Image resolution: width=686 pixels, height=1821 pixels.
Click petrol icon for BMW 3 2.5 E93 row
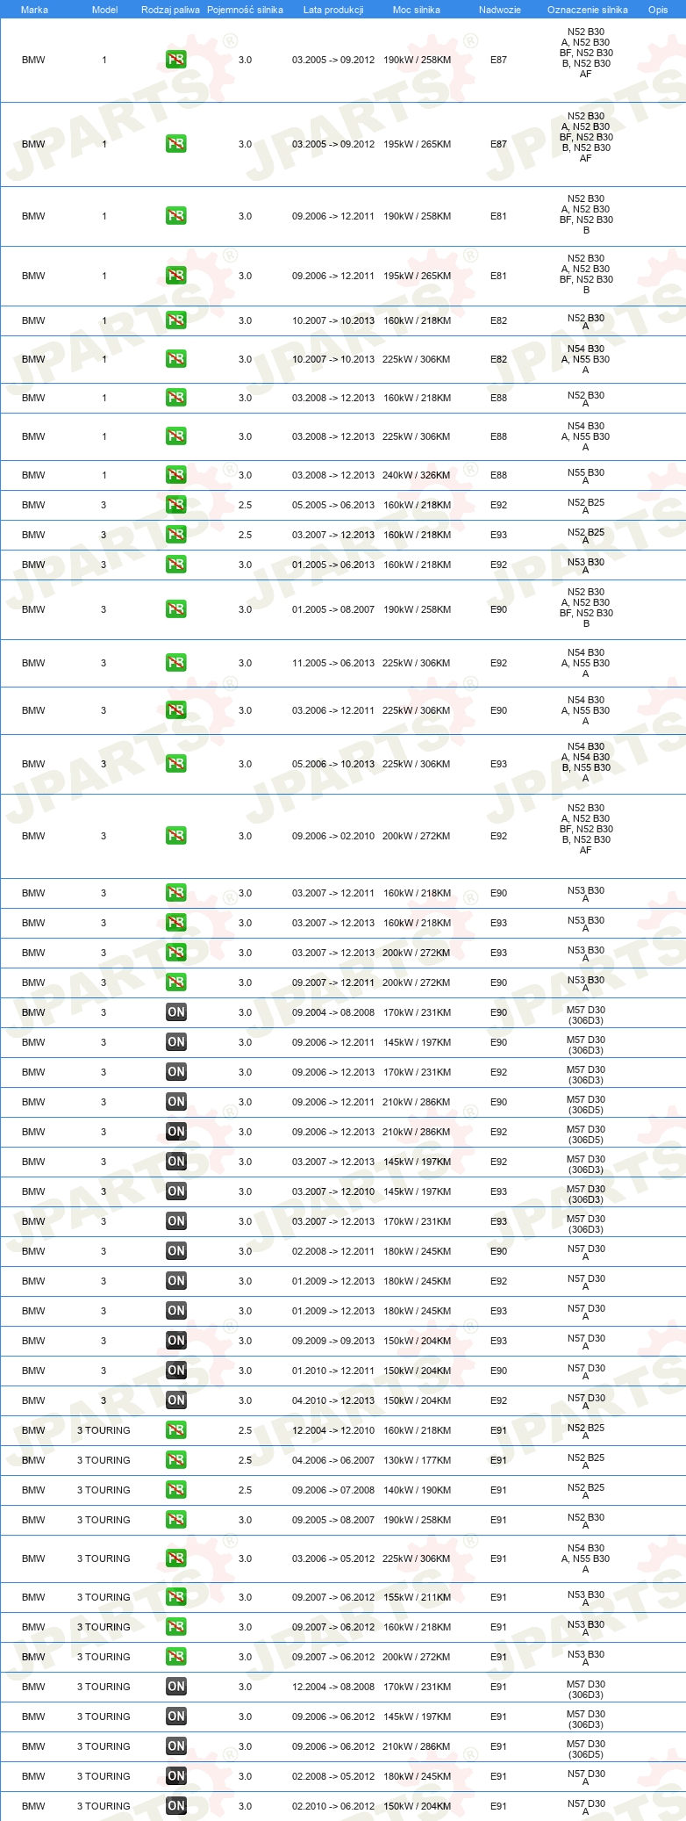tap(175, 535)
